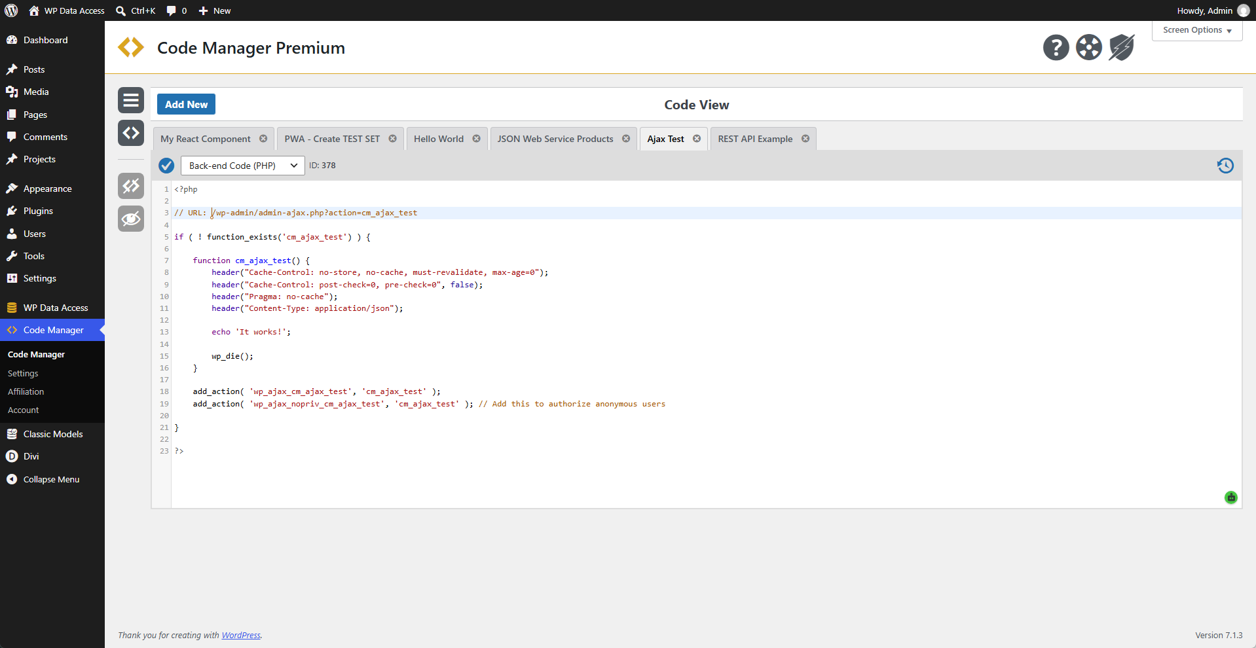Open Plugins in sidebar menu
Screen dimensions: 1256x648
[x=52, y=211]
